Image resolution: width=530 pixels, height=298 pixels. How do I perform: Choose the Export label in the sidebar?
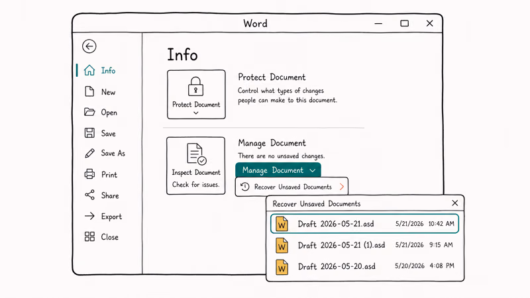tap(111, 217)
